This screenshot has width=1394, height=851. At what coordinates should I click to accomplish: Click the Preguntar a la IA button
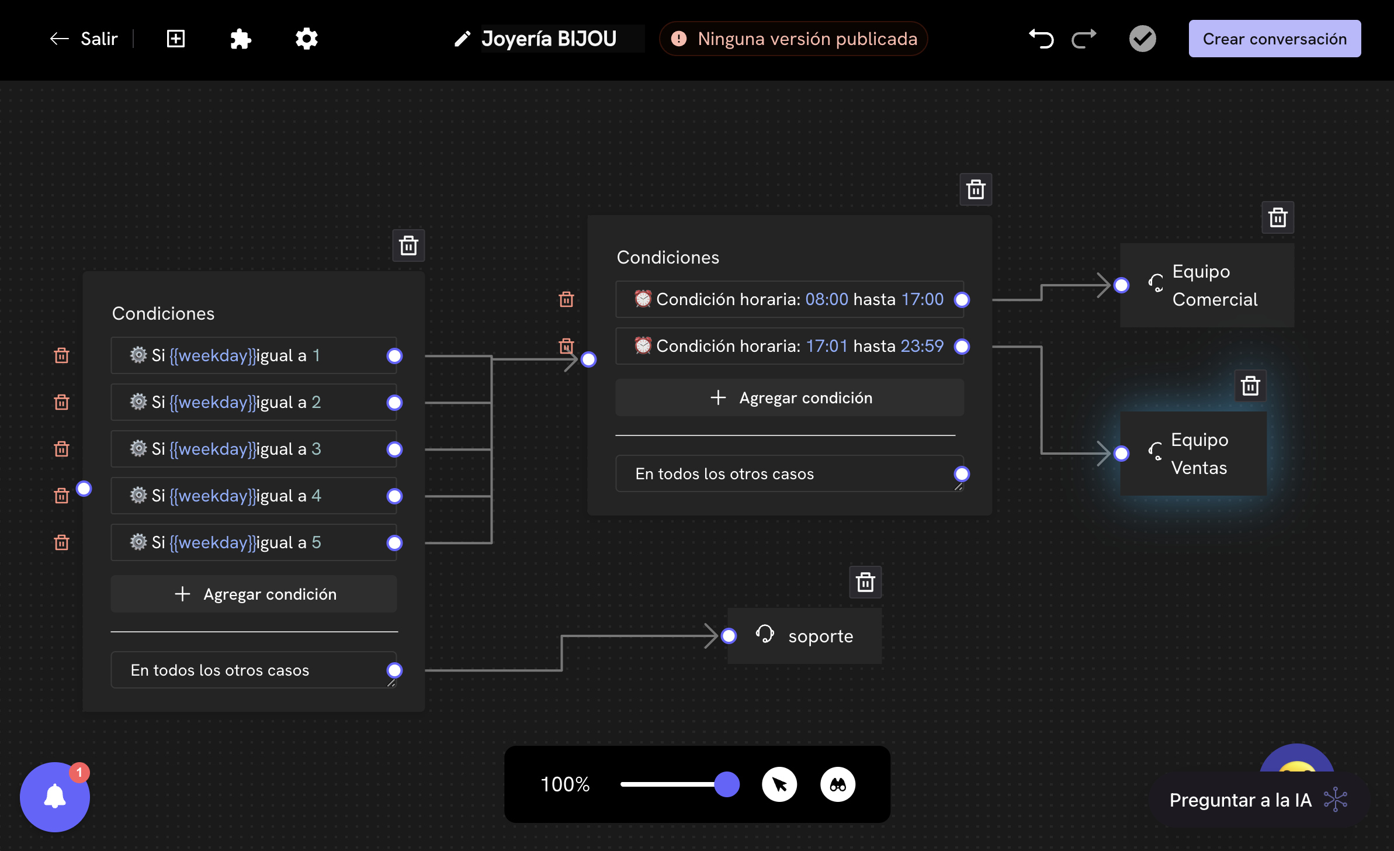tap(1258, 800)
